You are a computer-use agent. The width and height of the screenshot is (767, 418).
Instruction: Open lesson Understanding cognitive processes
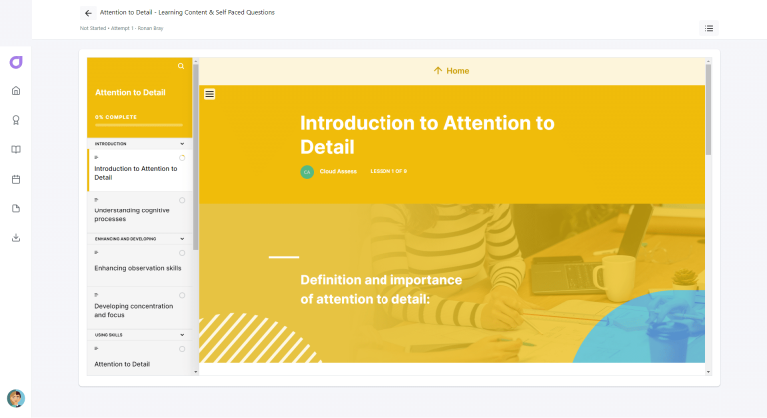tap(140, 212)
